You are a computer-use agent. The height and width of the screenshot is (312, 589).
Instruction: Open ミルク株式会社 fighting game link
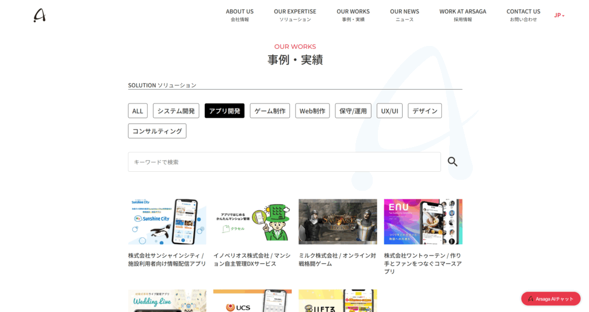point(337,260)
